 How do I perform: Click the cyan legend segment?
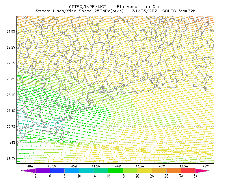pos(86,171)
